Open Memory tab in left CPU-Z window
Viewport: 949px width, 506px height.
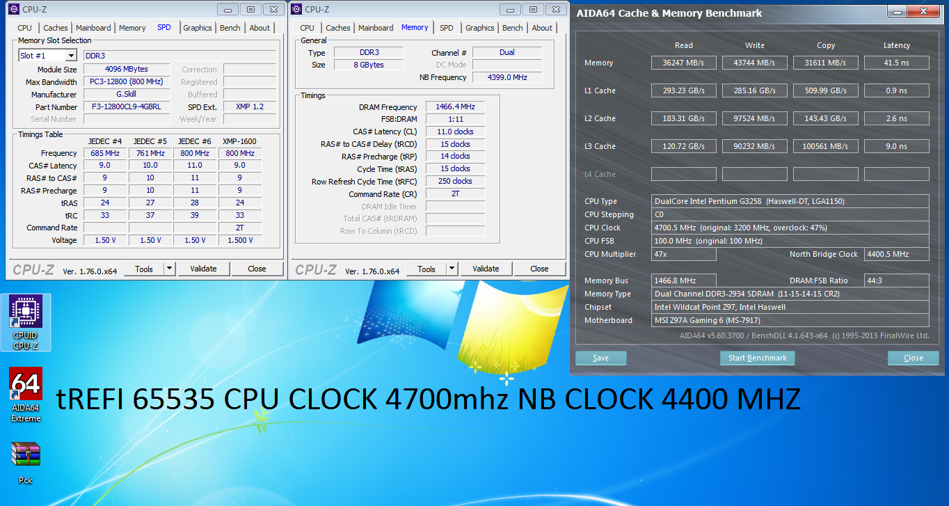click(132, 28)
